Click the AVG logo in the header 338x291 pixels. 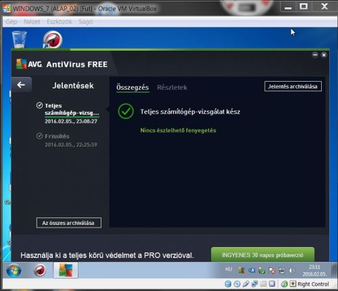[29, 64]
